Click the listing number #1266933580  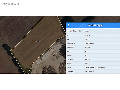[x=11, y=4]
